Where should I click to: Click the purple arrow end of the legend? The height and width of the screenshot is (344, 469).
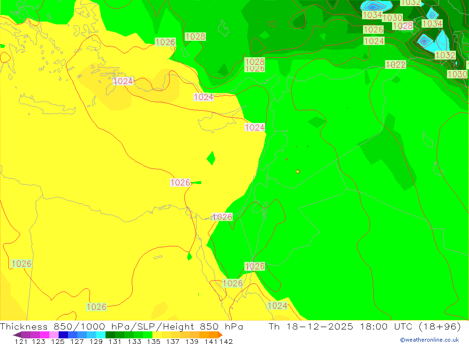click(17, 335)
